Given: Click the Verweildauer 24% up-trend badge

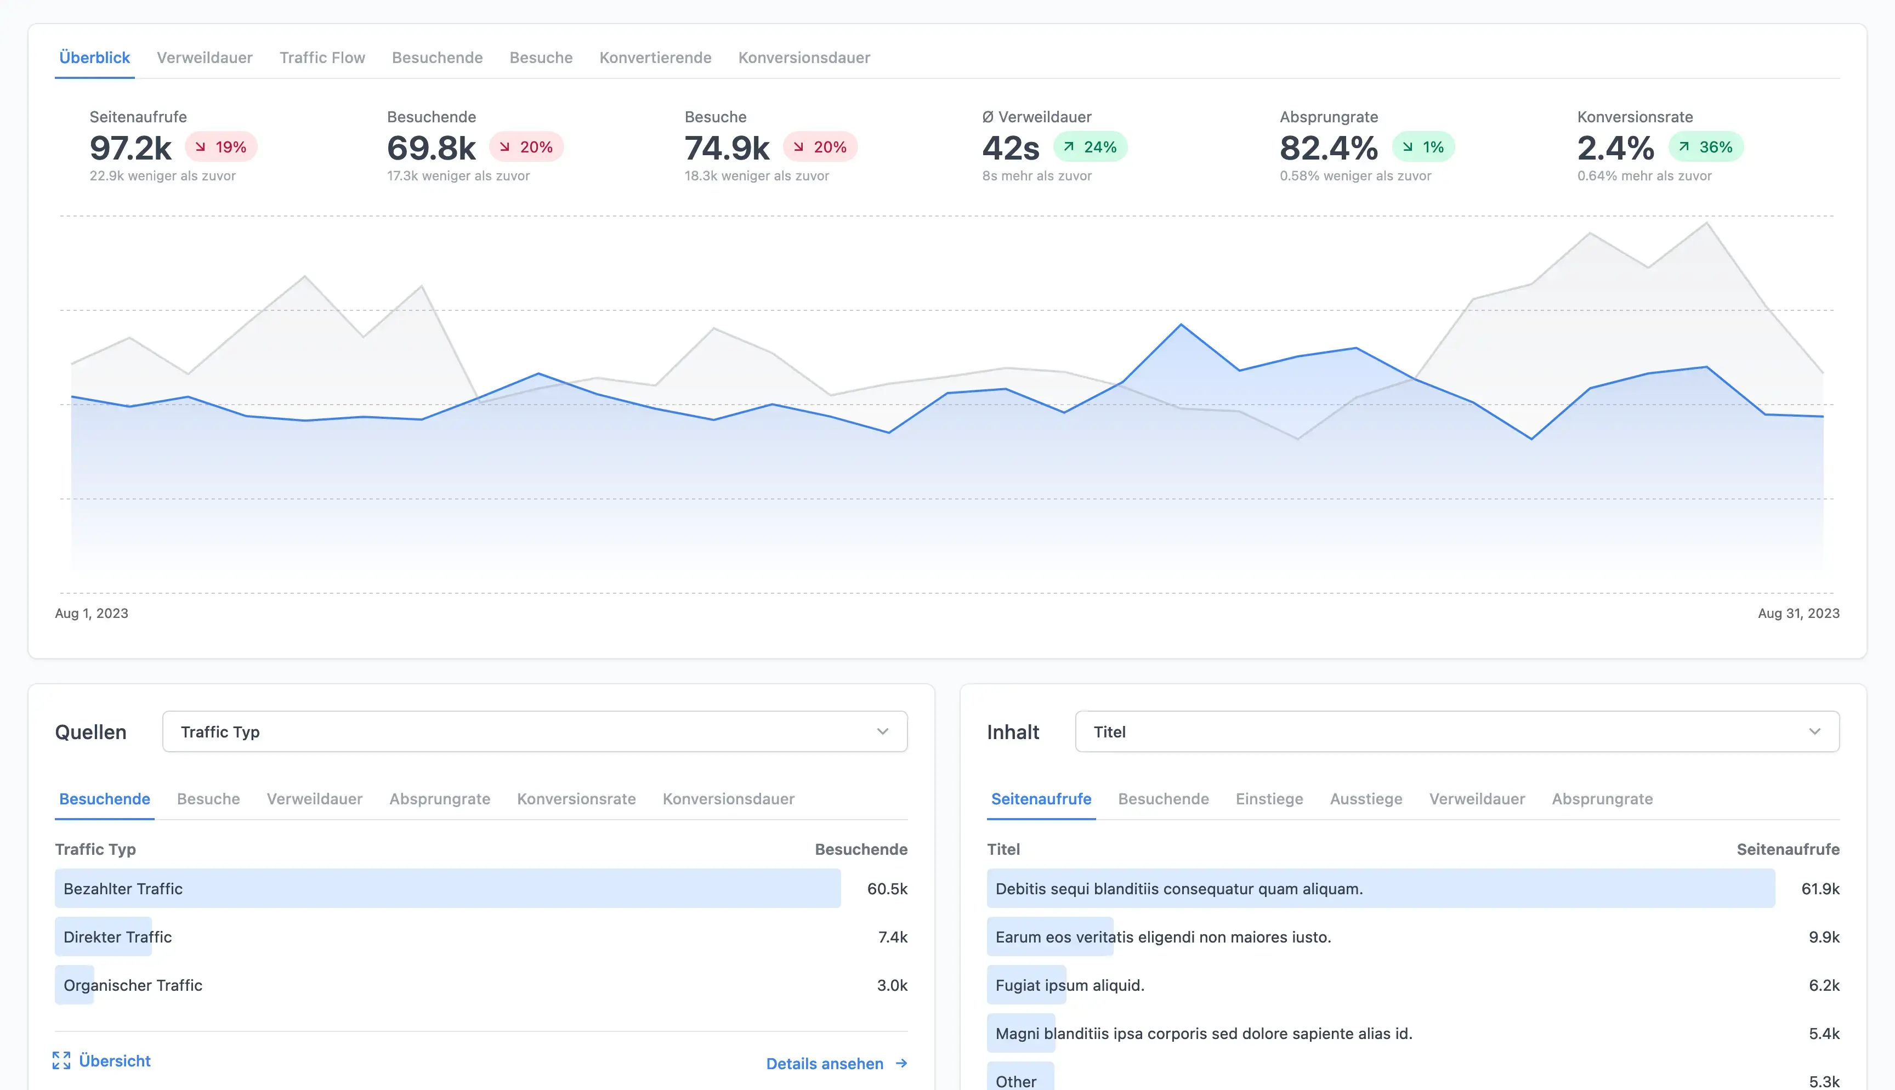Looking at the screenshot, I should (1090, 147).
